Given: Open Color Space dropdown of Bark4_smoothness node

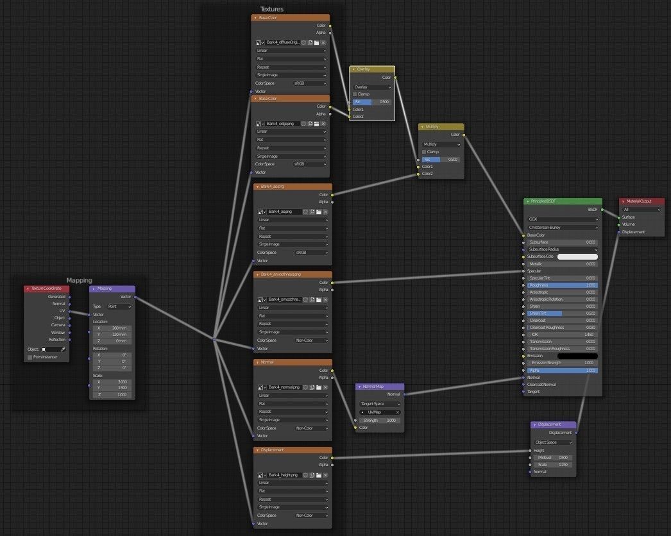Looking at the screenshot, I should click(x=311, y=340).
